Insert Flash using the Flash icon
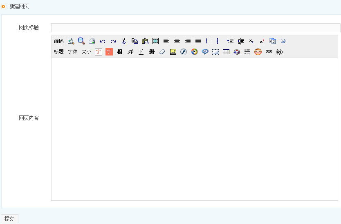The height and width of the screenshot is (224, 341). 184,52
